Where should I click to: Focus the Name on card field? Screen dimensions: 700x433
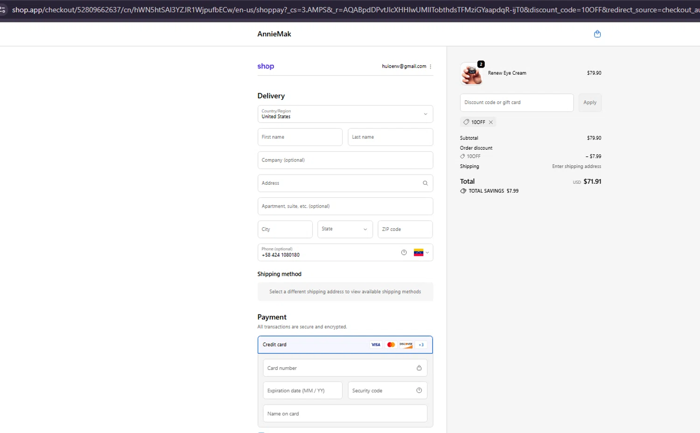[x=345, y=414]
